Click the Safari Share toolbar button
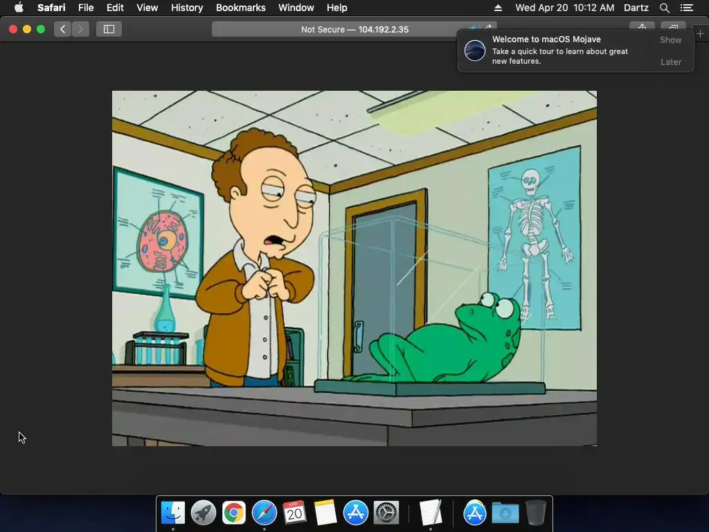Screen dimensions: 709x532 (642, 27)
